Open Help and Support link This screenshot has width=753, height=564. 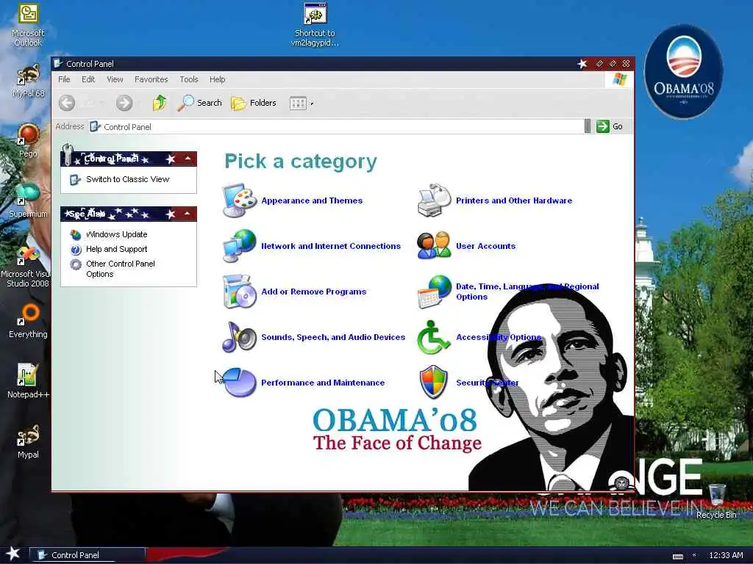click(x=117, y=249)
